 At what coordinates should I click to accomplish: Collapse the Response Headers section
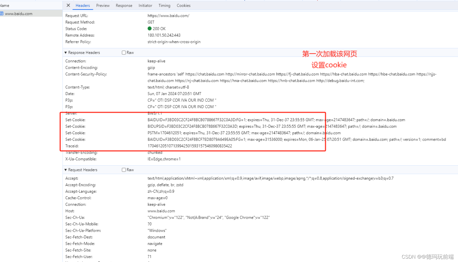point(66,53)
